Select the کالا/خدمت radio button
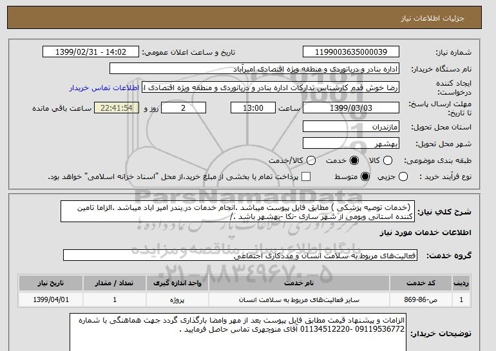The image size is (496, 351). [311, 160]
